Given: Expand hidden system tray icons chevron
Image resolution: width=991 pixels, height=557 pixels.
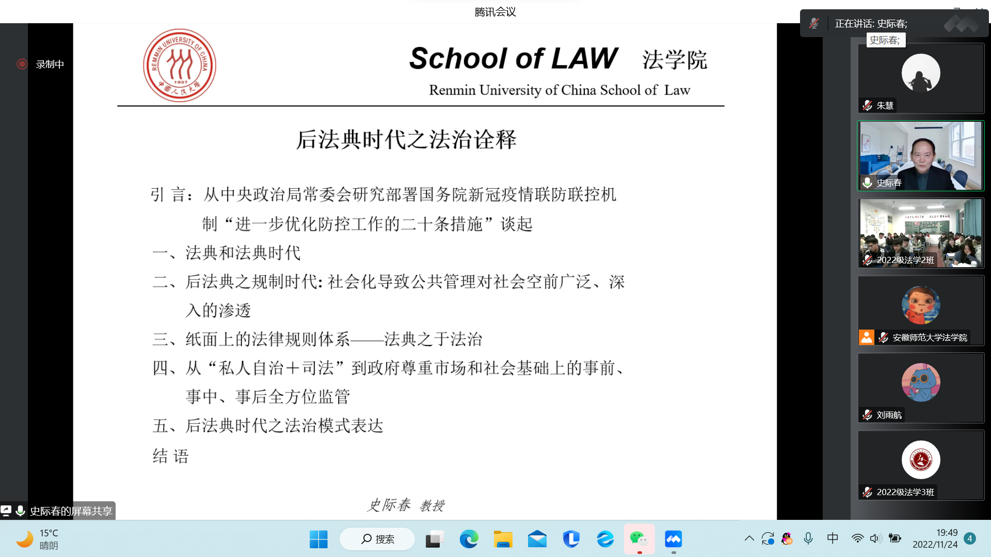Looking at the screenshot, I should [x=749, y=538].
